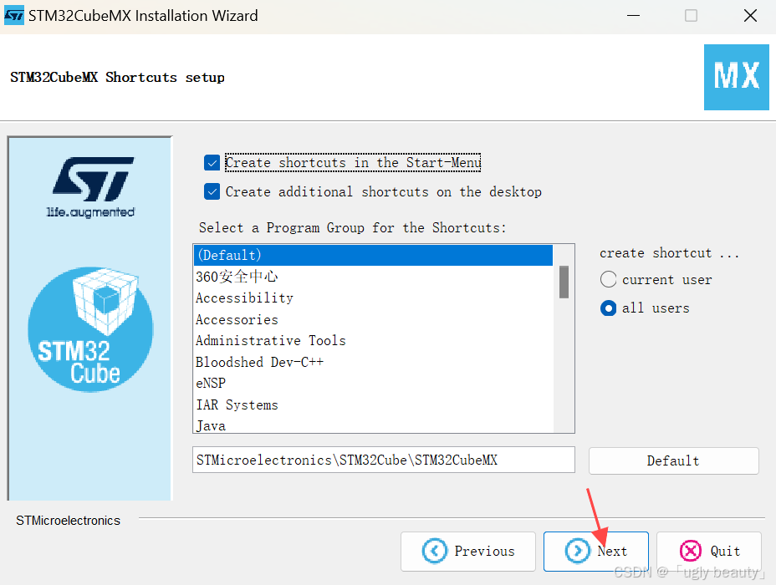Select Administrative Tools program group
This screenshot has width=776, height=585.
click(x=373, y=341)
